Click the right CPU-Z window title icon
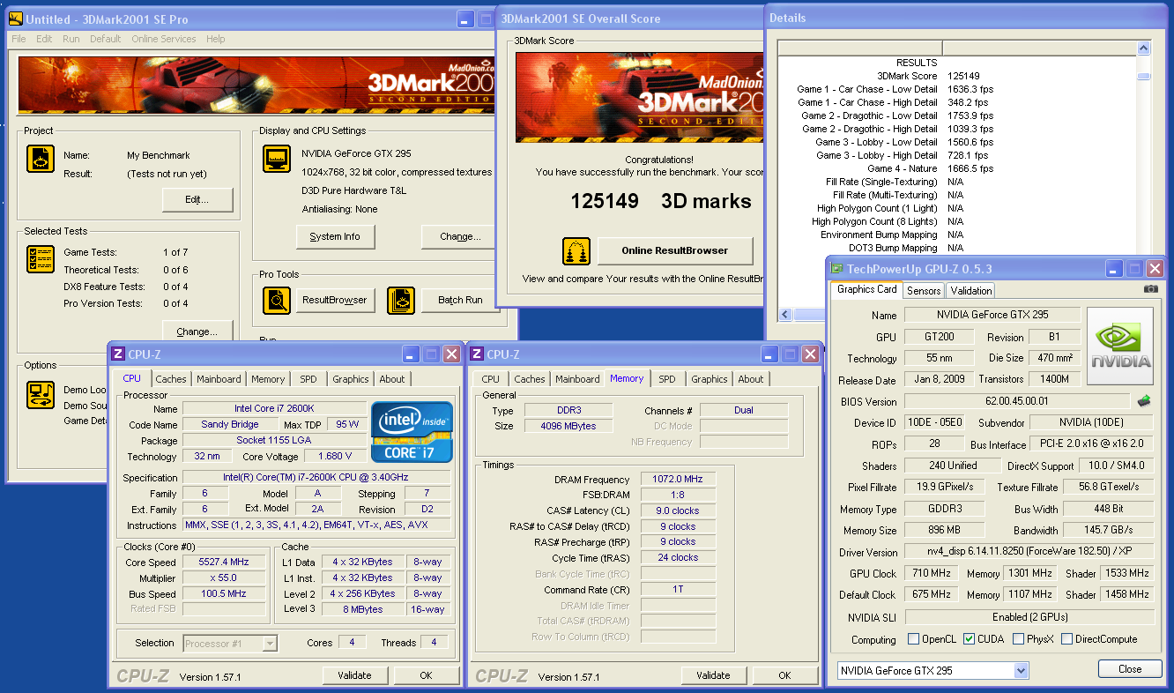This screenshot has height=693, width=1174. point(476,354)
